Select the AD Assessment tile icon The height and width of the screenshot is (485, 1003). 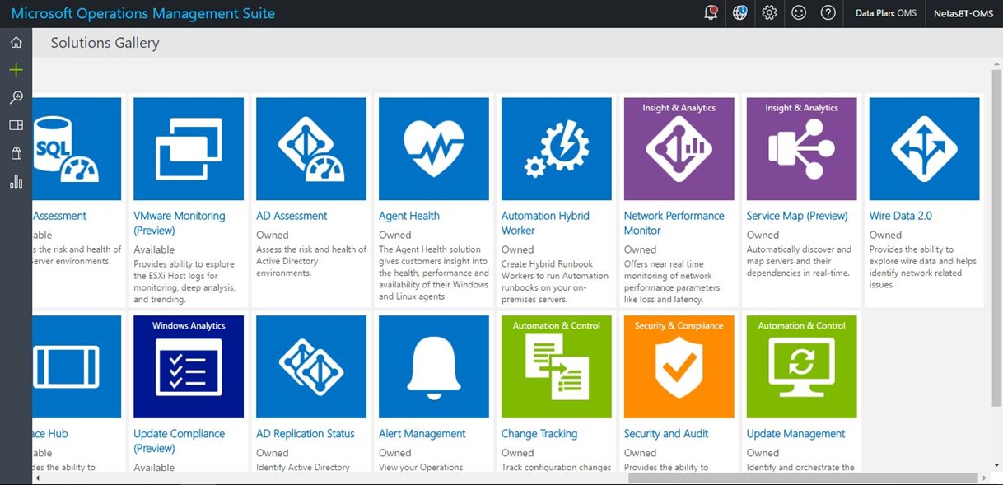click(x=311, y=149)
